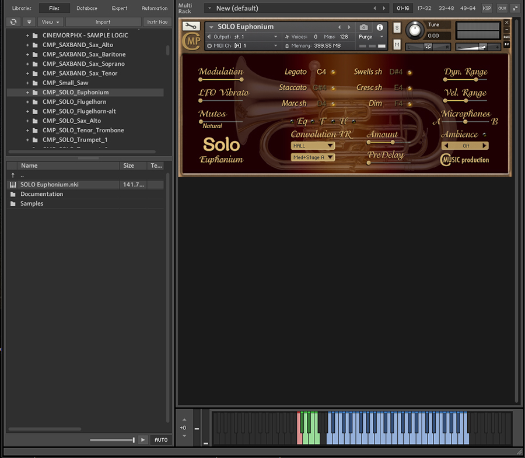Adjust the Dyn. Range slider
Screen dimensions: 525x458
point(465,80)
